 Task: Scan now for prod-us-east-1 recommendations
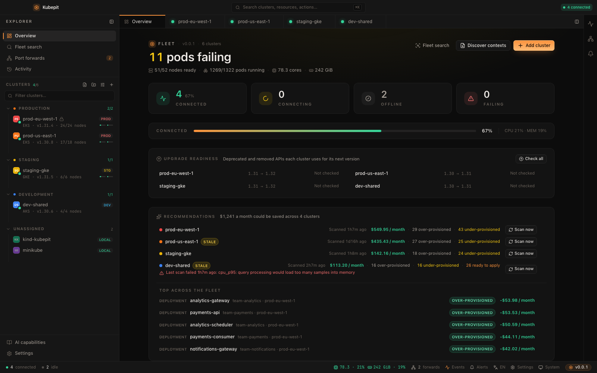point(521,242)
